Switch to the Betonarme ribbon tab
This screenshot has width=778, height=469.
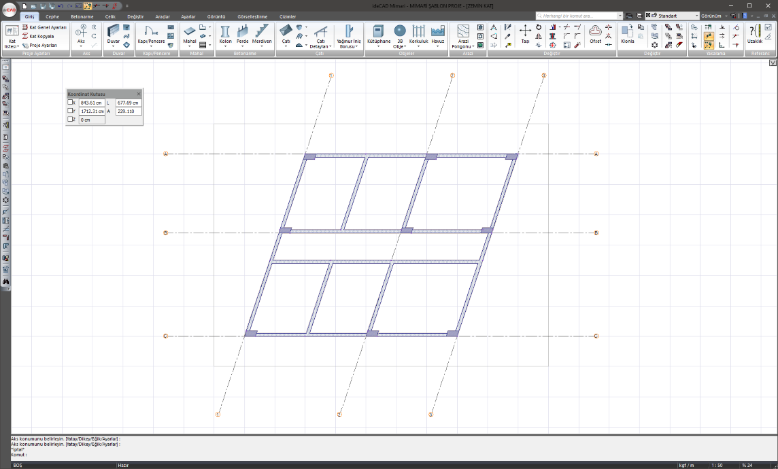82,16
